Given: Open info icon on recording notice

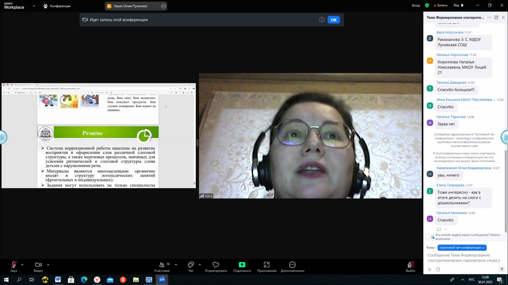Looking at the screenshot, I should pos(322,20).
